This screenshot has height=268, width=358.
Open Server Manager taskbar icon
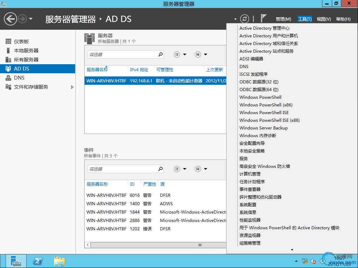pyautogui.click(x=16, y=261)
